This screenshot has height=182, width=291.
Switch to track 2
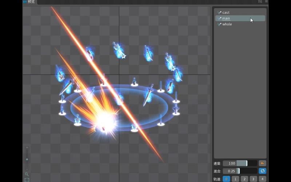pyautogui.click(x=244, y=179)
